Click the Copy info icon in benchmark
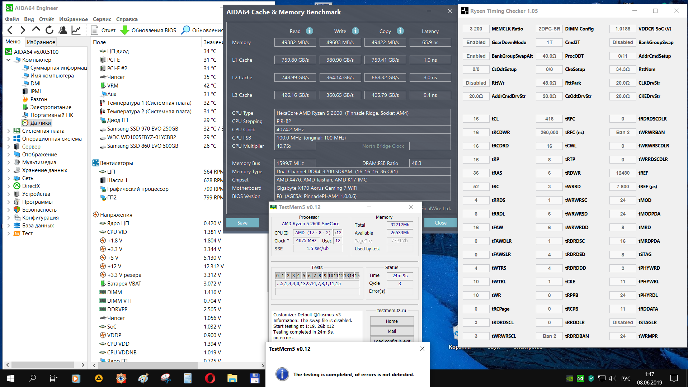 pos(400,31)
